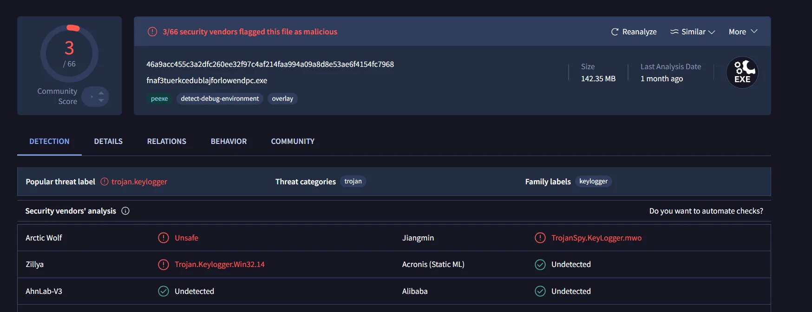Click the detection score 3/66 gauge
The width and height of the screenshot is (812, 312).
click(x=70, y=54)
